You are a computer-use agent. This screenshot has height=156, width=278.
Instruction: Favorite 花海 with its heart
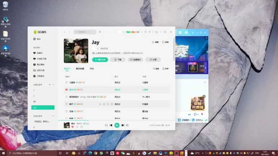(66, 111)
